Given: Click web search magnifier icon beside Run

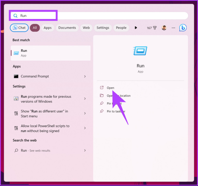Looking at the screenshot, I should click(x=16, y=150).
